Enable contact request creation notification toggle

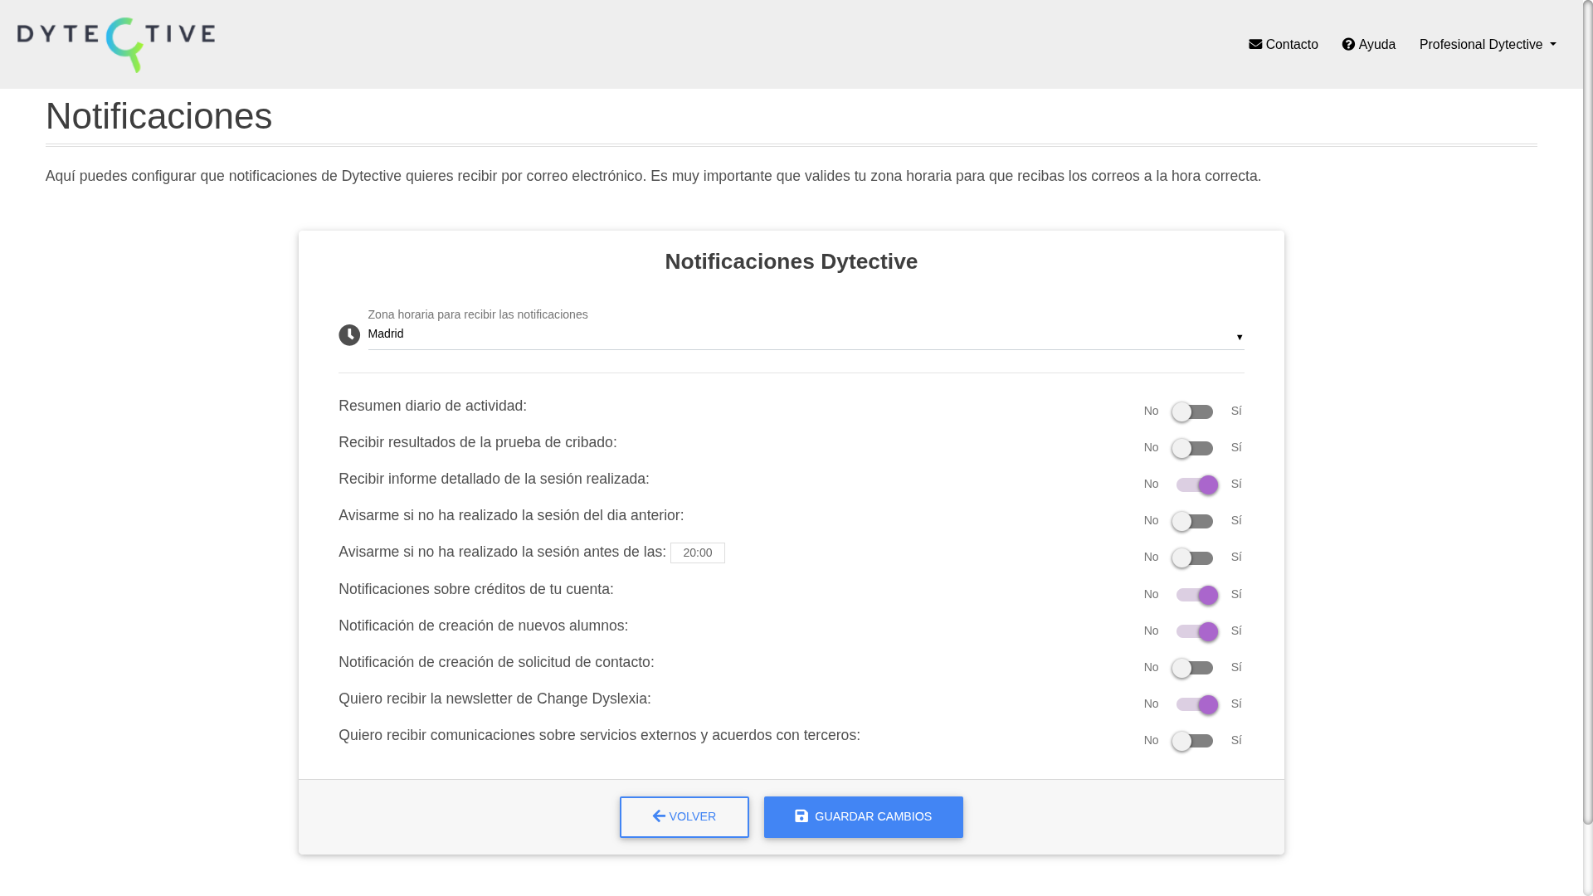pos(1193,668)
